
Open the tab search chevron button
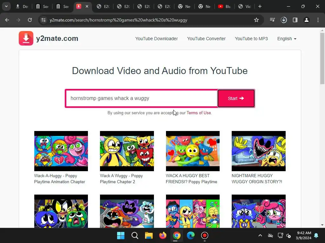pos(6,6)
